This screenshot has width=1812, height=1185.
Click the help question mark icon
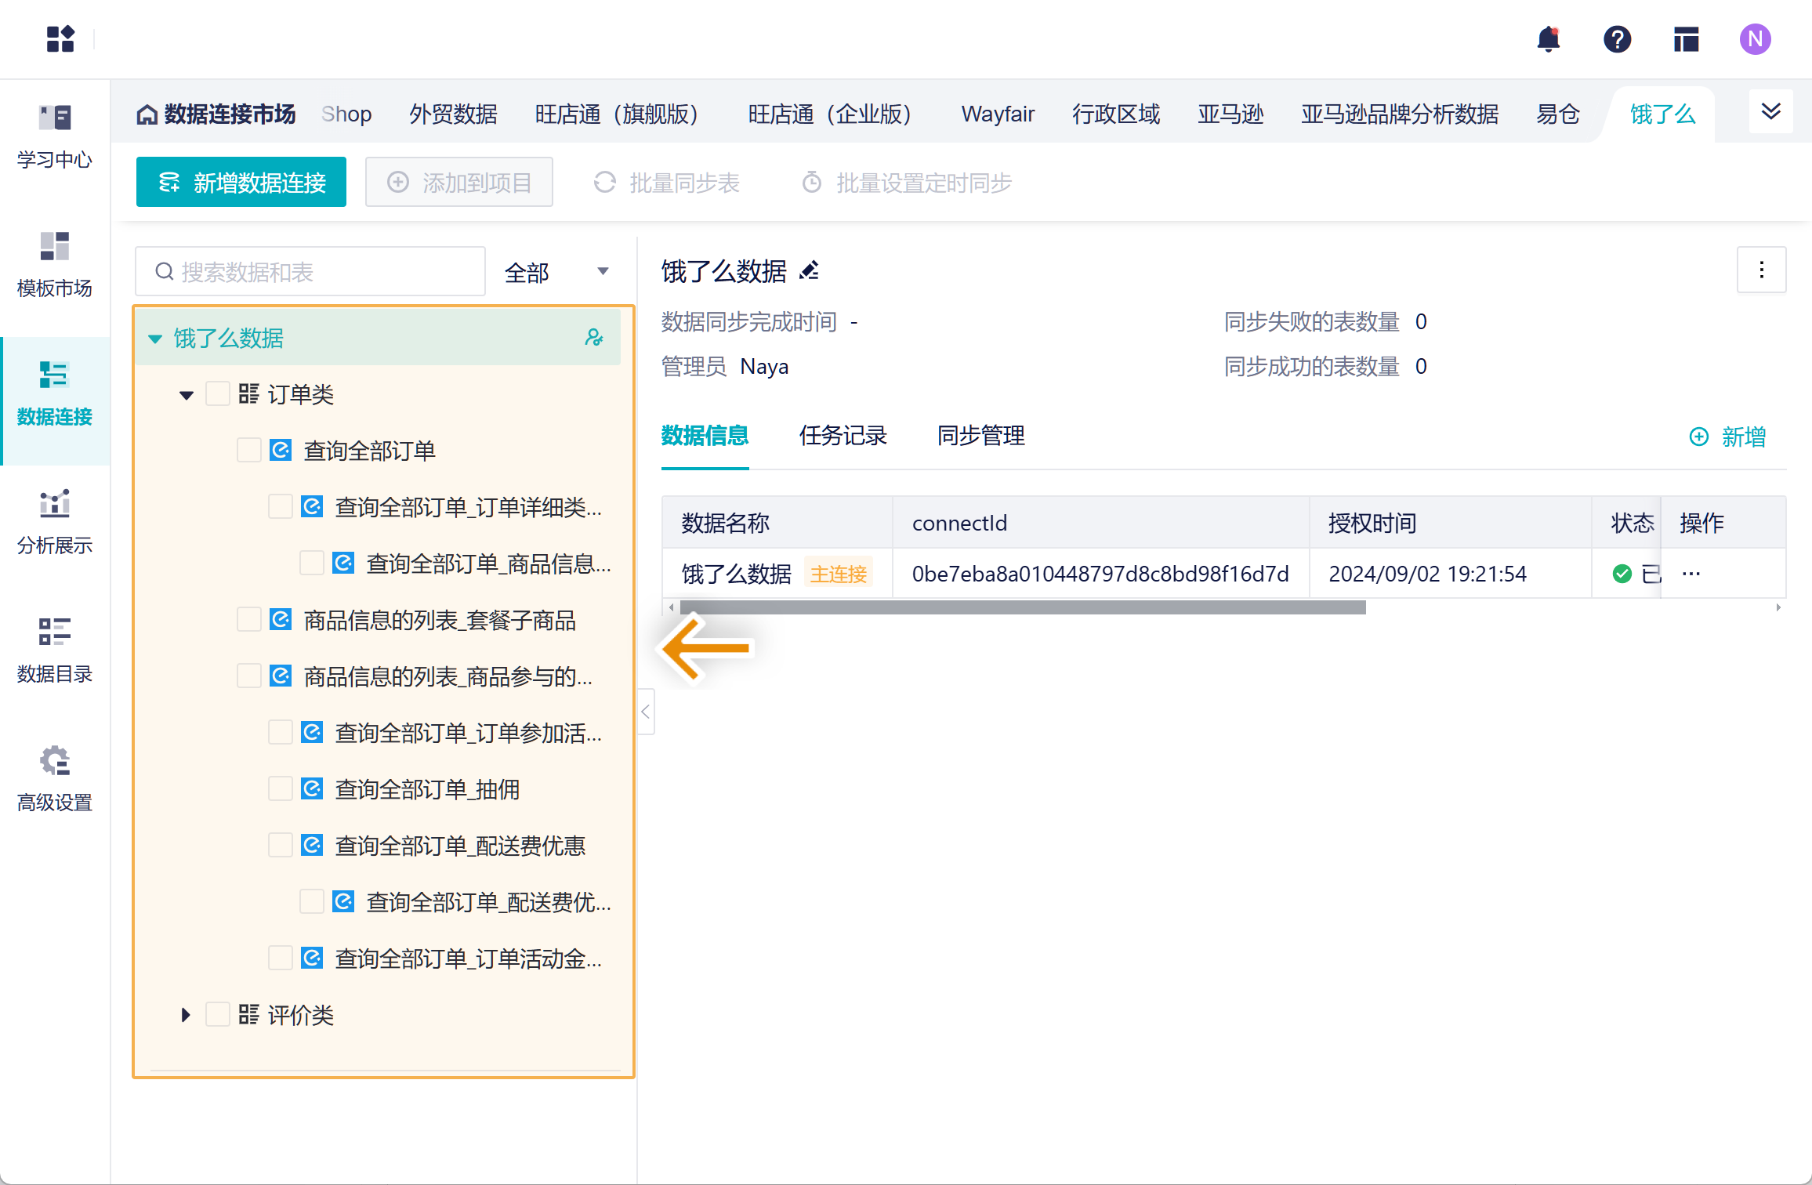(1617, 39)
